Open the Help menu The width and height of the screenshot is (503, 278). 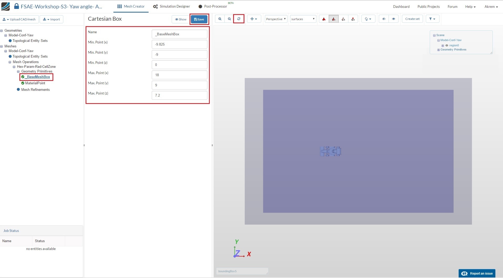tap(470, 7)
